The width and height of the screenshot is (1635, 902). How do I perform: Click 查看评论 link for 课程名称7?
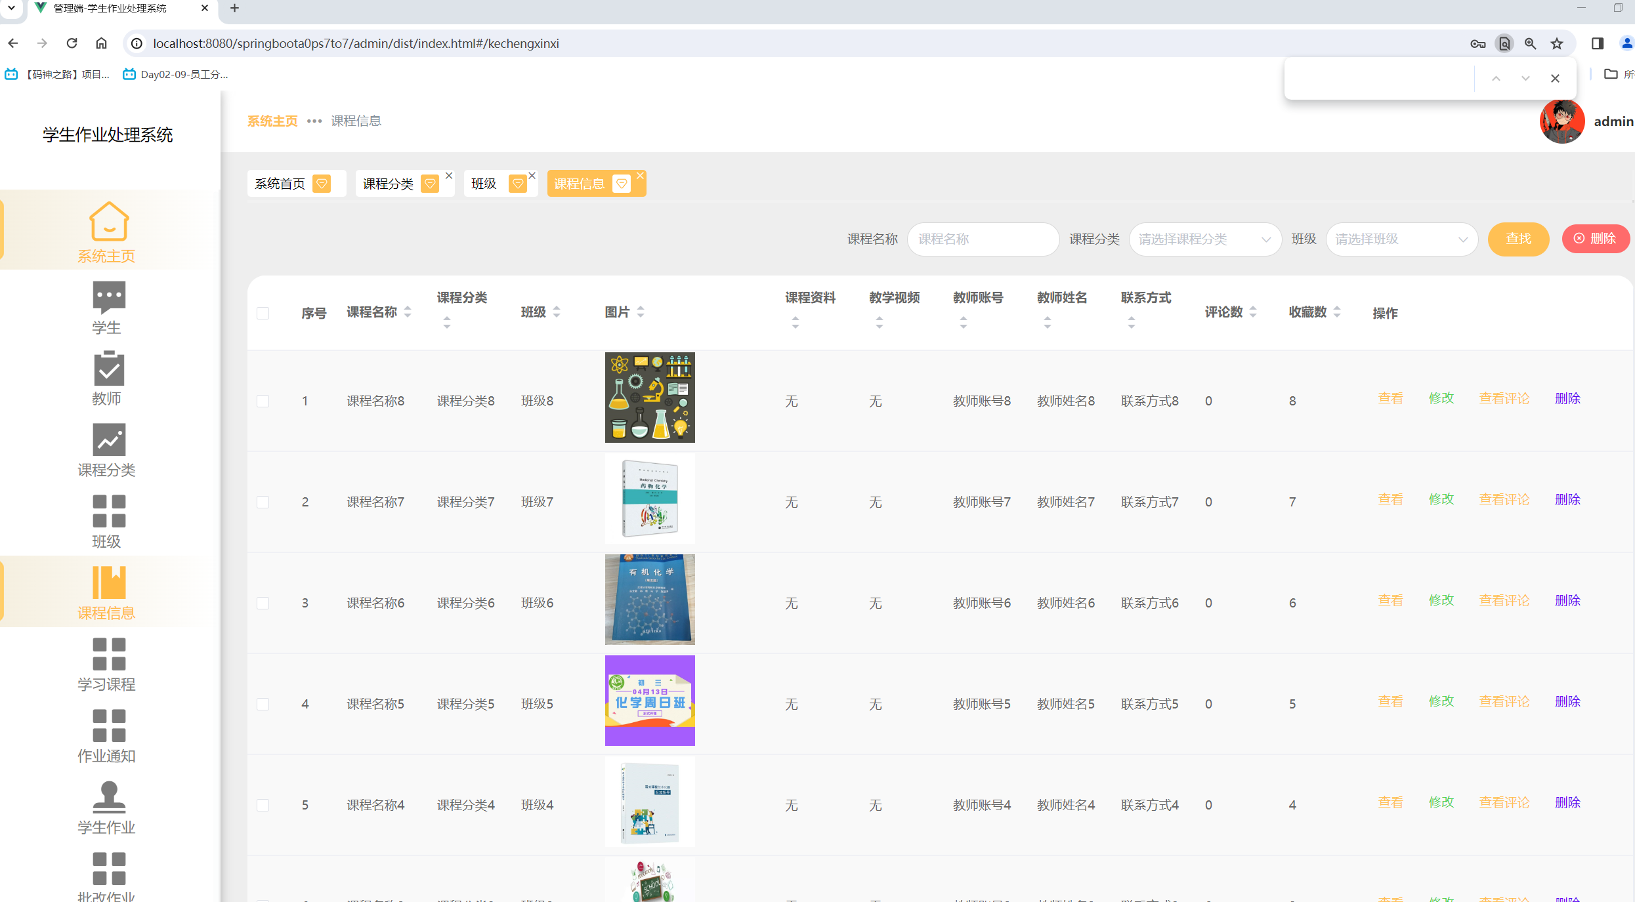tap(1504, 499)
